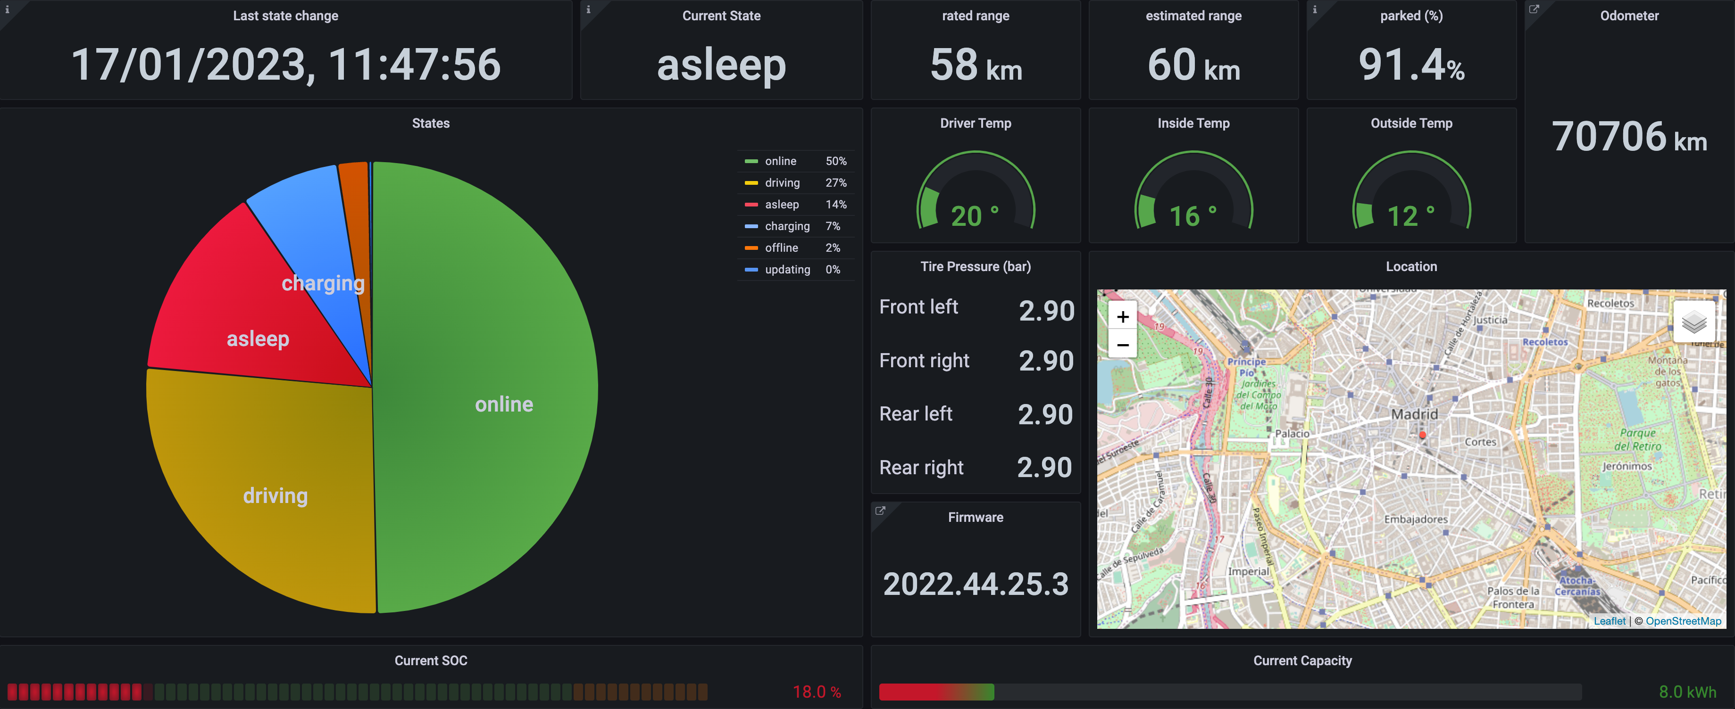
Task: Click the OpenStreetMap attribution link
Action: pos(1683,621)
